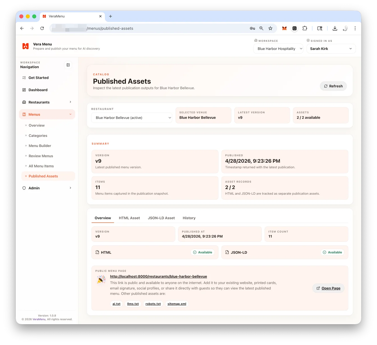Click the browser back arrow

(x=22, y=28)
